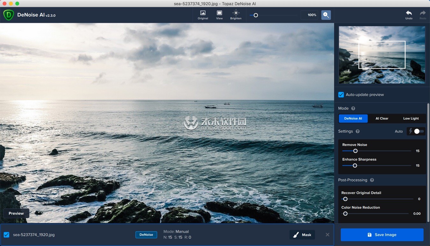430x246 pixels.
Task: Click the Save Image button
Action: click(382, 235)
